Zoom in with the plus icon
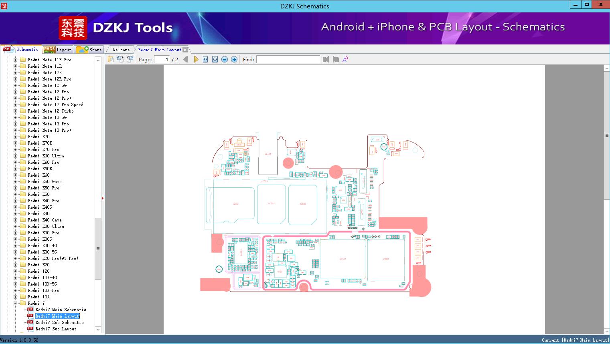The width and height of the screenshot is (610, 344). (x=234, y=59)
